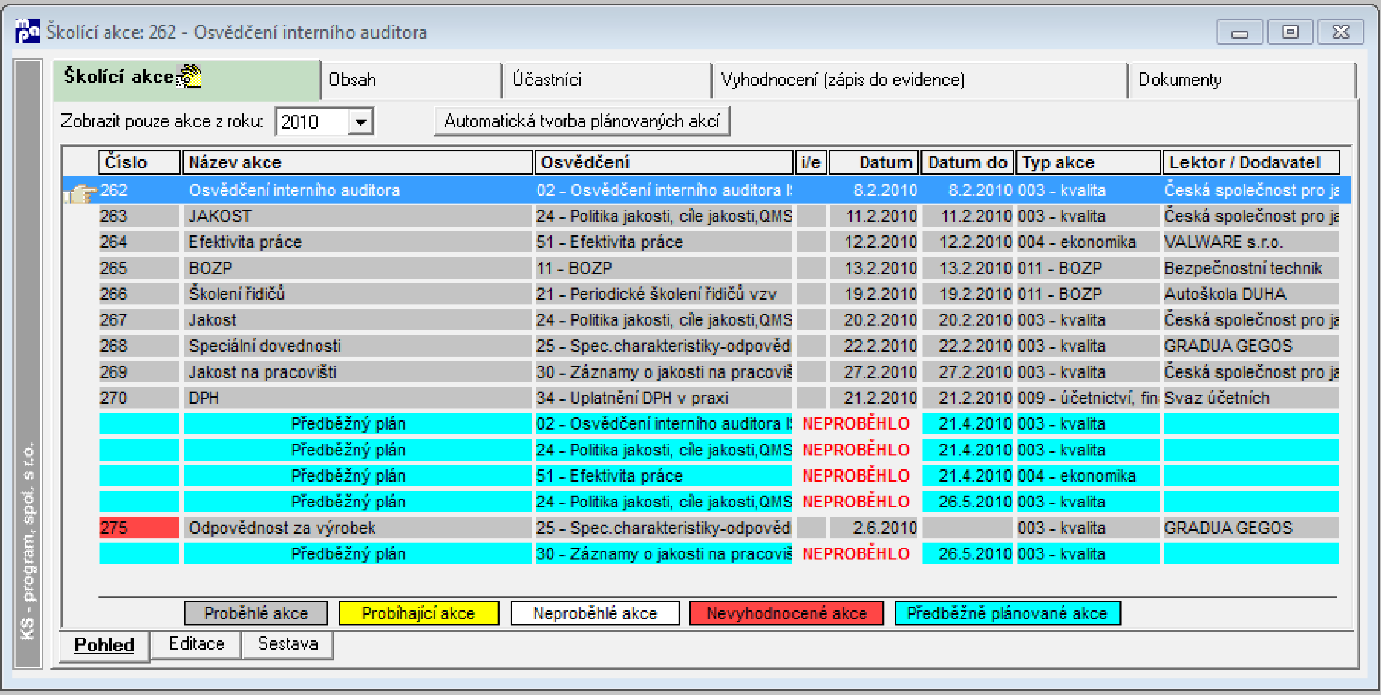Maximize the Školící akce window
The height and width of the screenshot is (696, 1382).
click(1290, 32)
